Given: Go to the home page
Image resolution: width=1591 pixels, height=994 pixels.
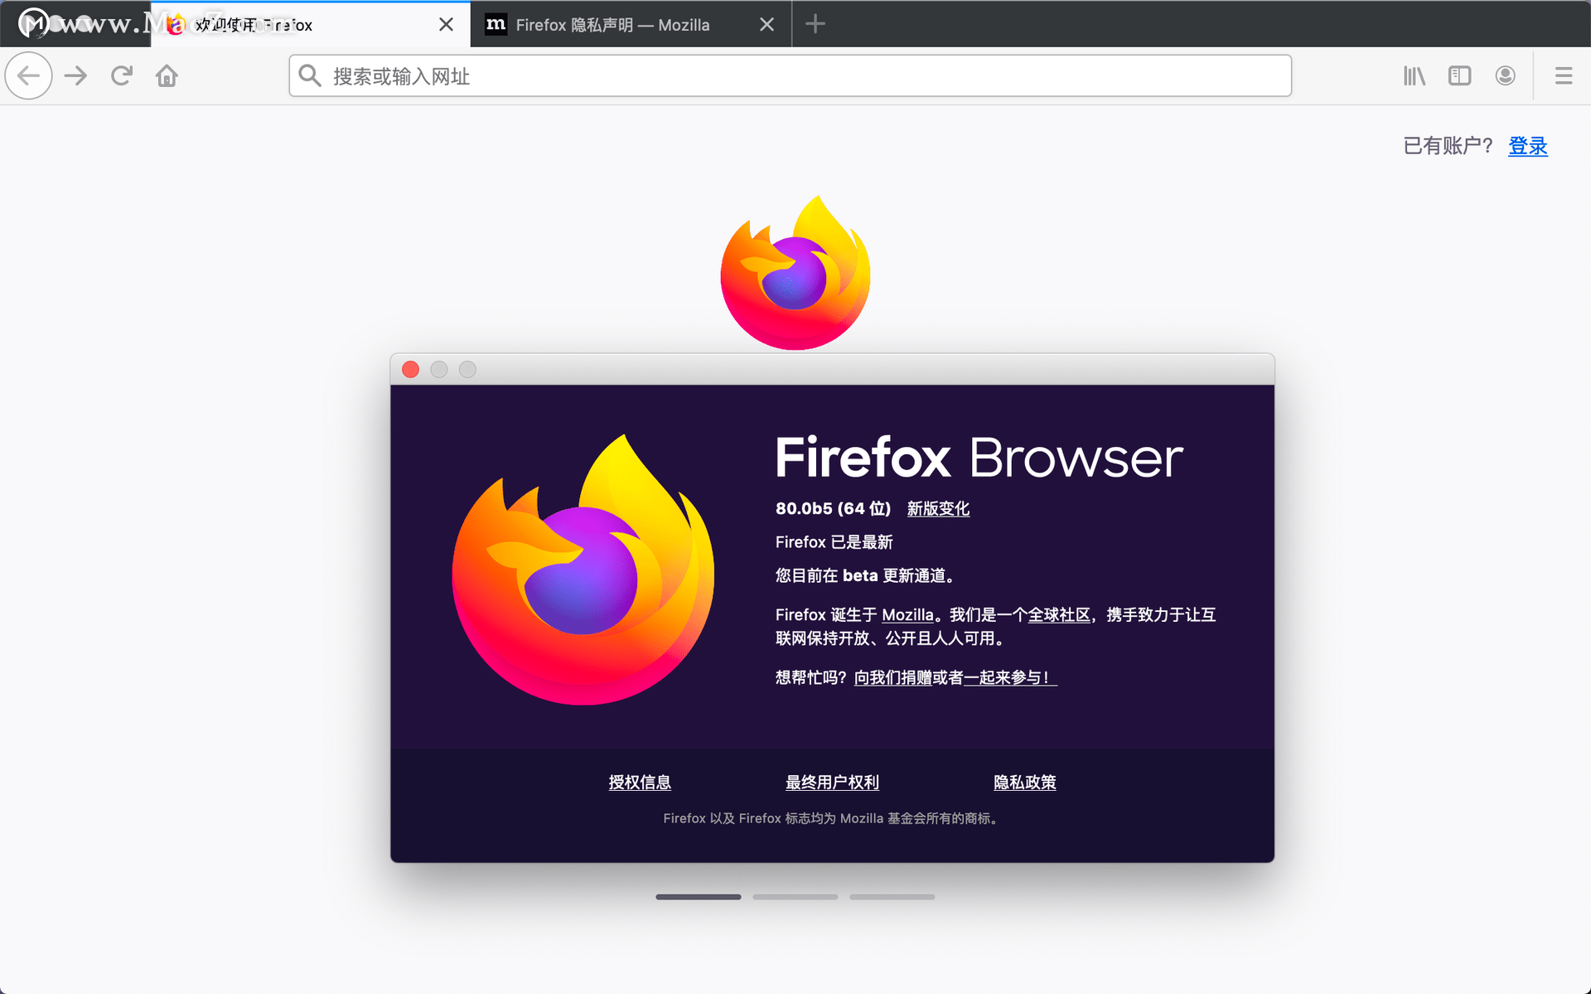Looking at the screenshot, I should point(167,76).
